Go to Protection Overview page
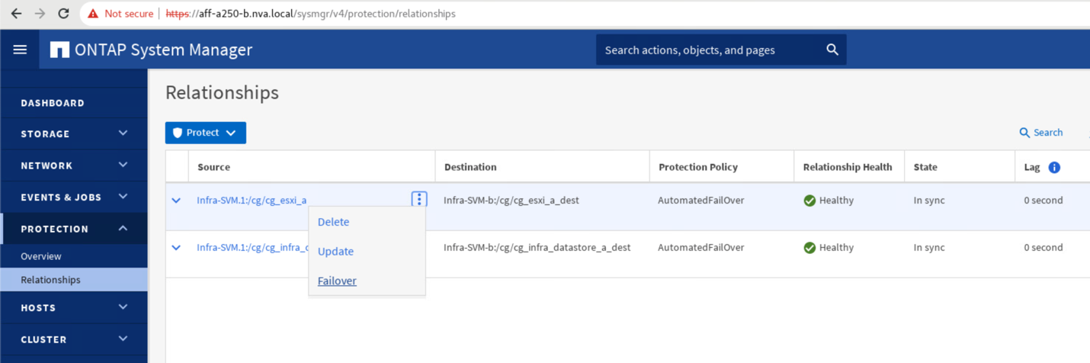The height and width of the screenshot is (363, 1090). (x=41, y=256)
